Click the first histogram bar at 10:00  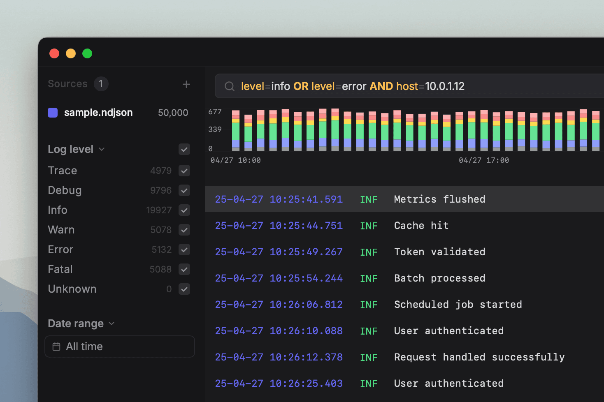click(236, 130)
